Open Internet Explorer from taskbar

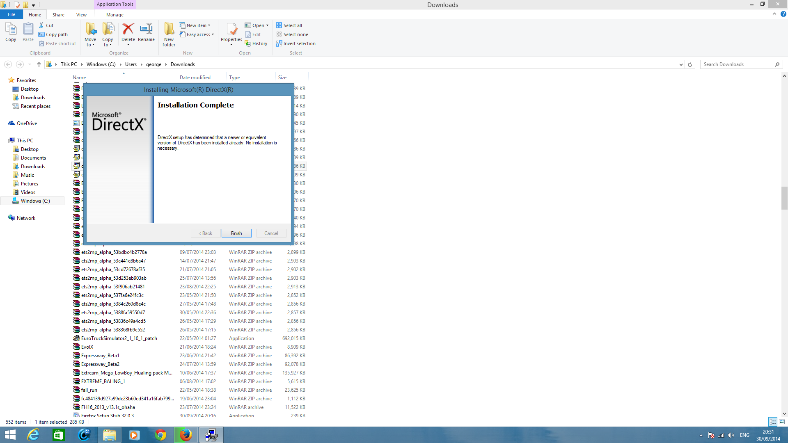pyautogui.click(x=33, y=435)
